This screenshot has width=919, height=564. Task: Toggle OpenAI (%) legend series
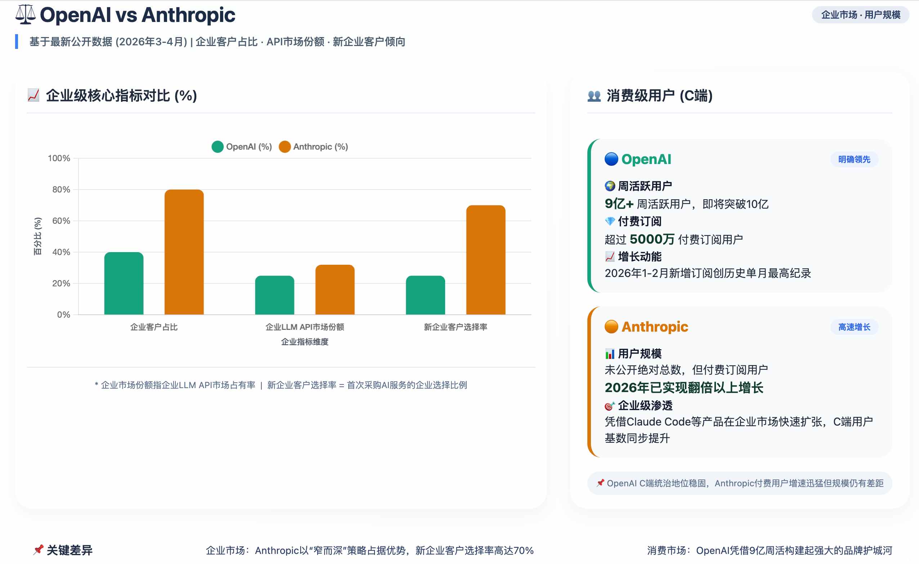click(x=248, y=147)
